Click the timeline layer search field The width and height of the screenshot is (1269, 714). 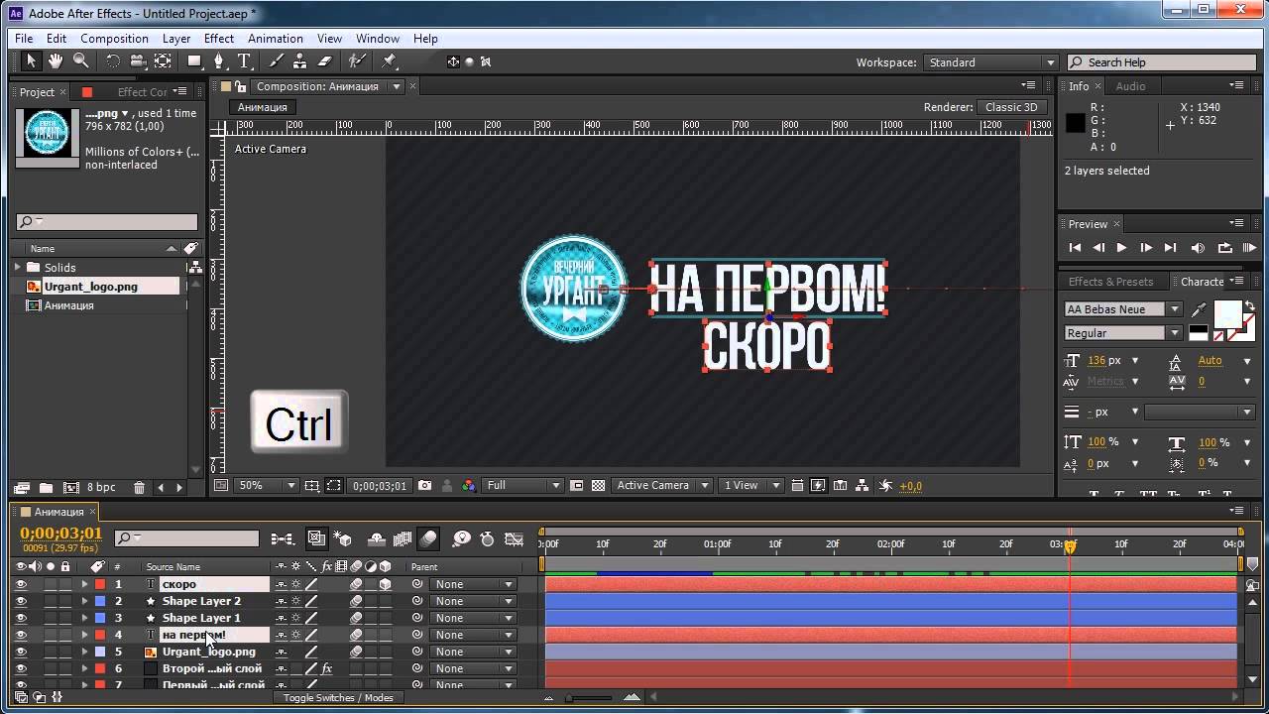tap(186, 538)
